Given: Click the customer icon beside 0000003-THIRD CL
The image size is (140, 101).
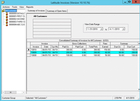Looking at the screenshot, I should click(7, 22).
